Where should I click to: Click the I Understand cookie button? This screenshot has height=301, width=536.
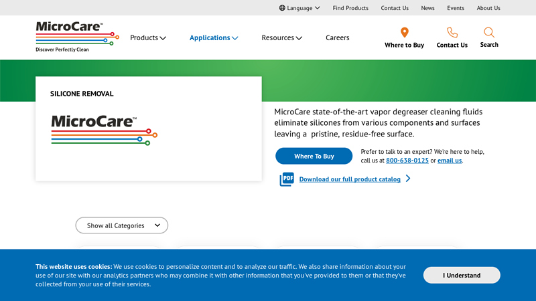tap(462, 275)
